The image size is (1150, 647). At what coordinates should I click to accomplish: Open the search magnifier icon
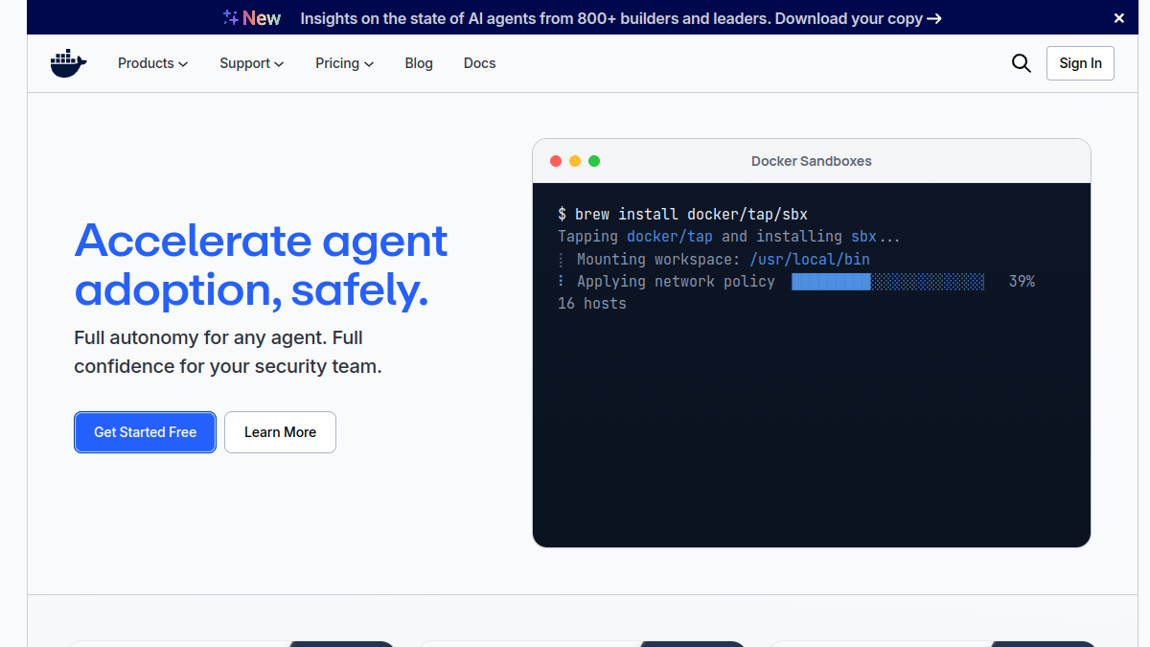1022,63
